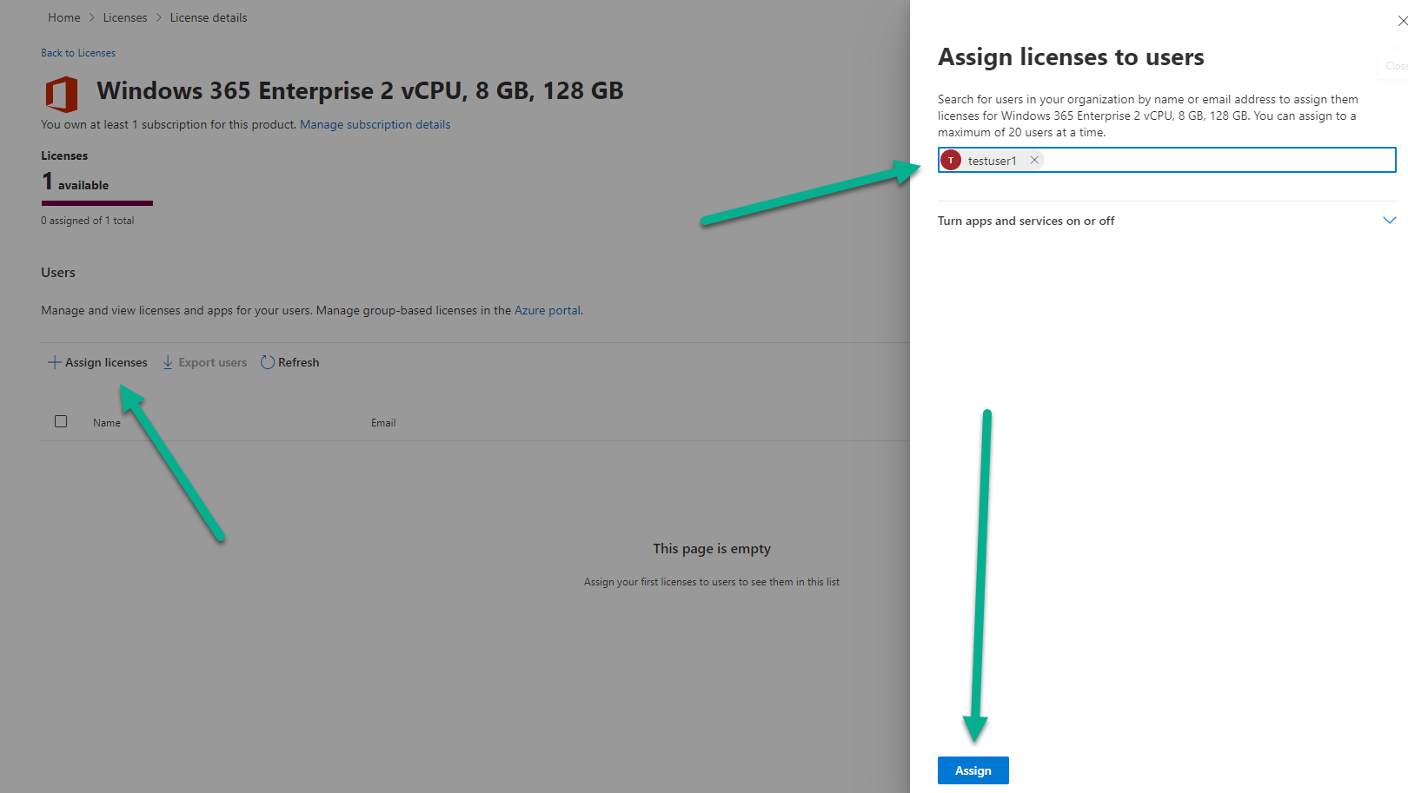Click the Export users download icon

[168, 362]
